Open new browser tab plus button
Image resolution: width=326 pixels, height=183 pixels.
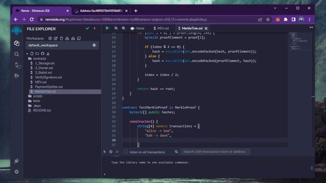(136, 11)
